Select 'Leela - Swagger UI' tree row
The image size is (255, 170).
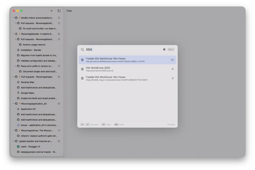(36, 147)
